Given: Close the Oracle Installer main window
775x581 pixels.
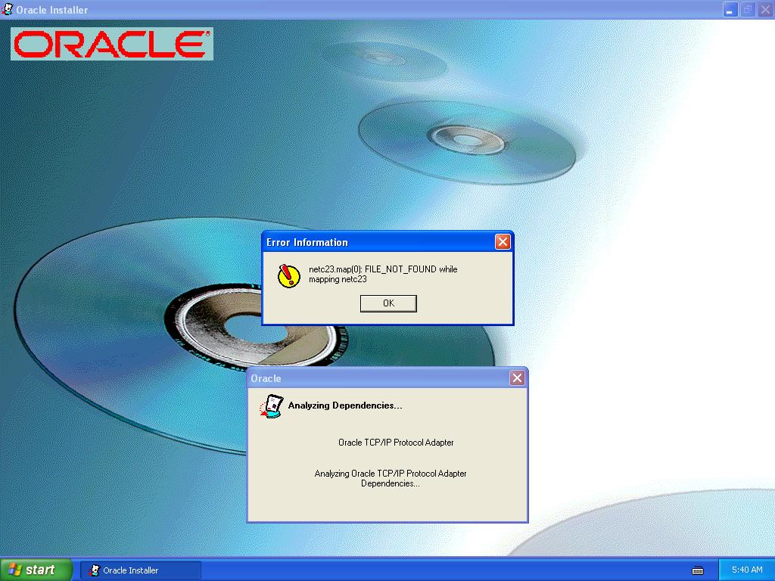Looking at the screenshot, I should (x=765, y=10).
